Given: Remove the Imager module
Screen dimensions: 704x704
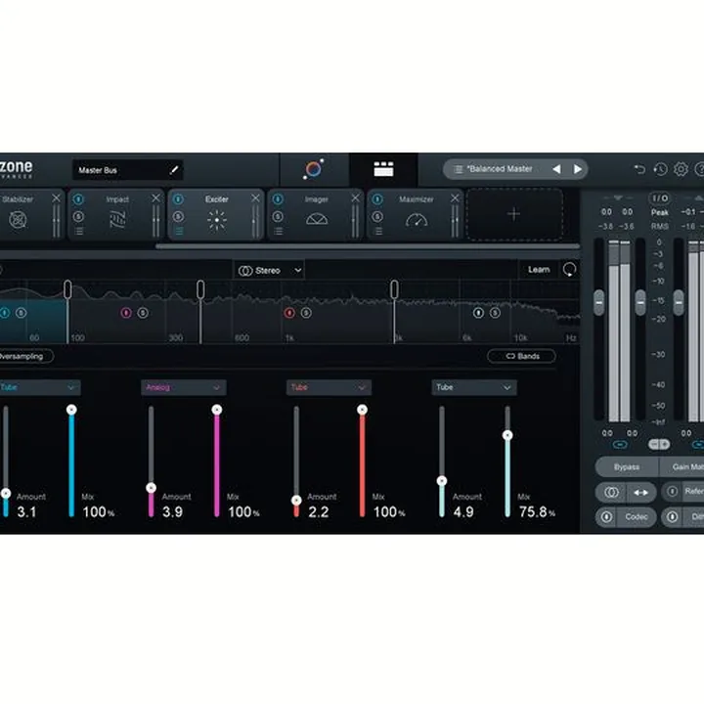Looking at the screenshot, I should [x=355, y=198].
